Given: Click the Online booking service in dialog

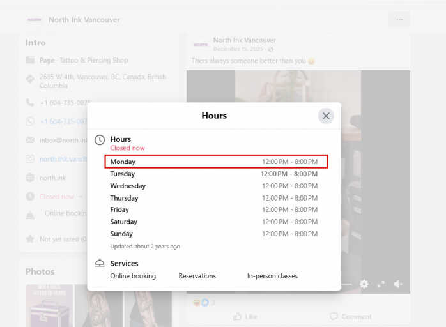Looking at the screenshot, I should (x=133, y=276).
